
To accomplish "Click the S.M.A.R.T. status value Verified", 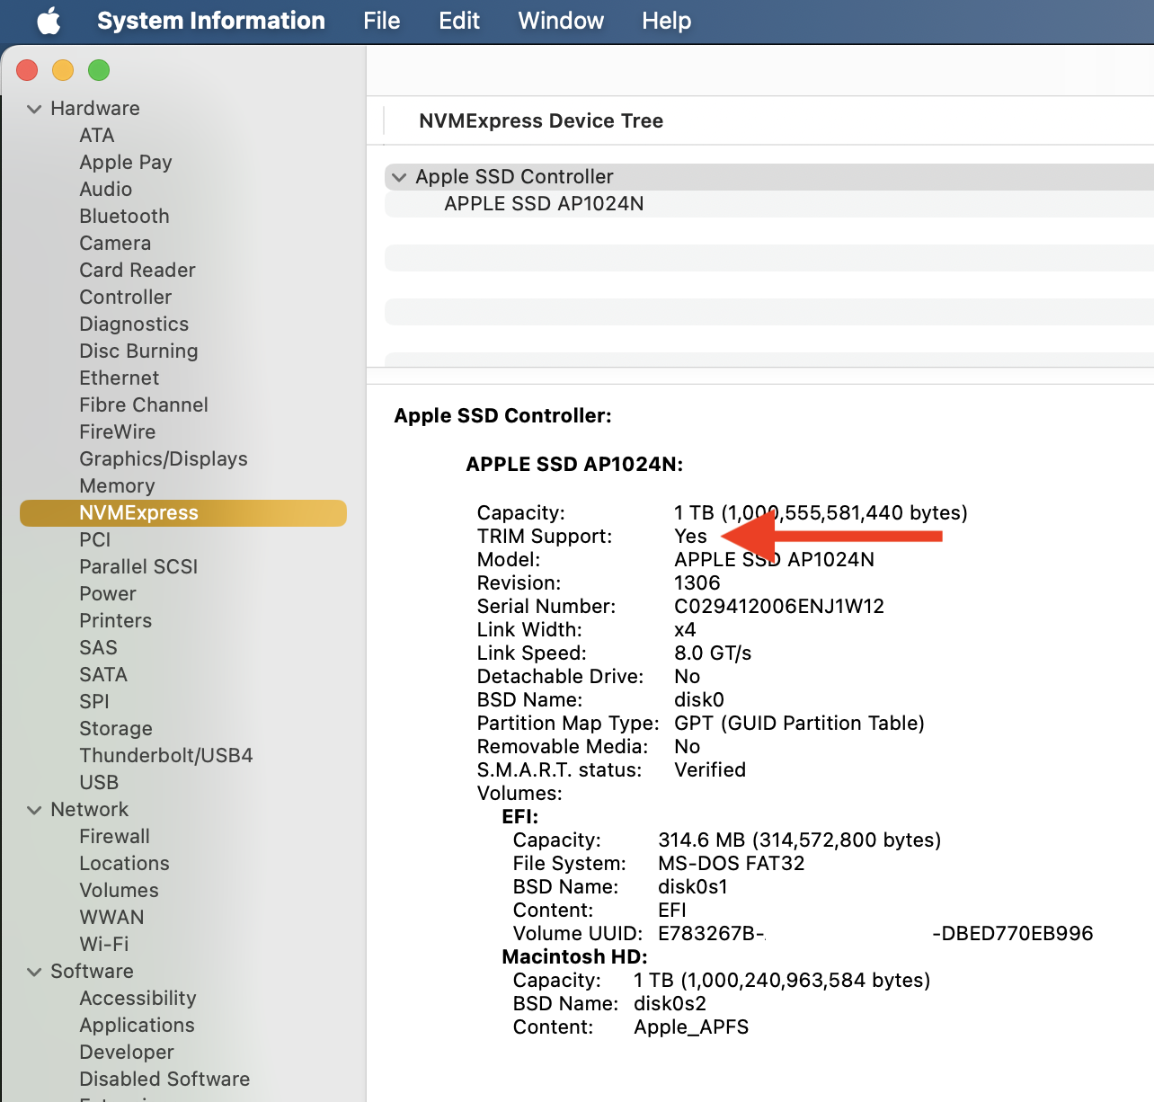I will click(x=710, y=770).
